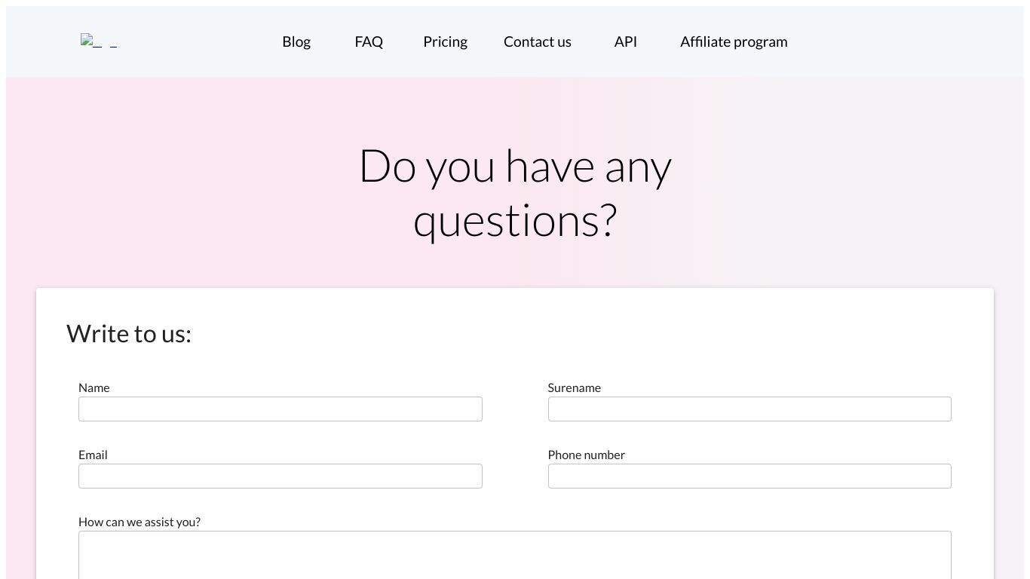The height and width of the screenshot is (579, 1030).
Task: Click into the Email field
Action: pyautogui.click(x=280, y=476)
